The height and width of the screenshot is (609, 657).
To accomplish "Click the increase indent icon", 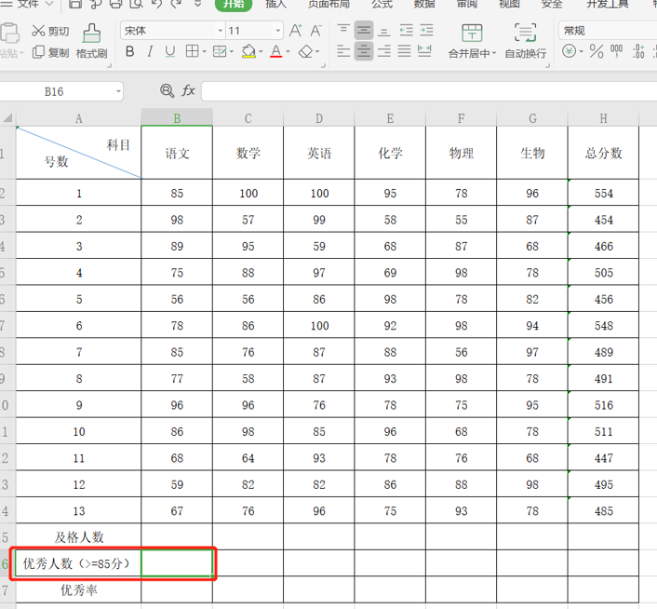I will coord(426,31).
